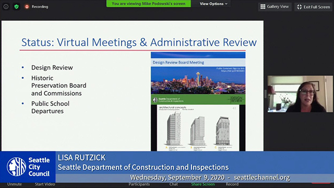Click the Exit Full Screen arrows icon
334x188 pixels.
(x=299, y=7)
